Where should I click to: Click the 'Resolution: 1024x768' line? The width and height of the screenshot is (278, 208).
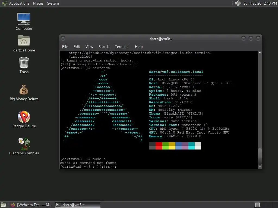(x=170, y=102)
